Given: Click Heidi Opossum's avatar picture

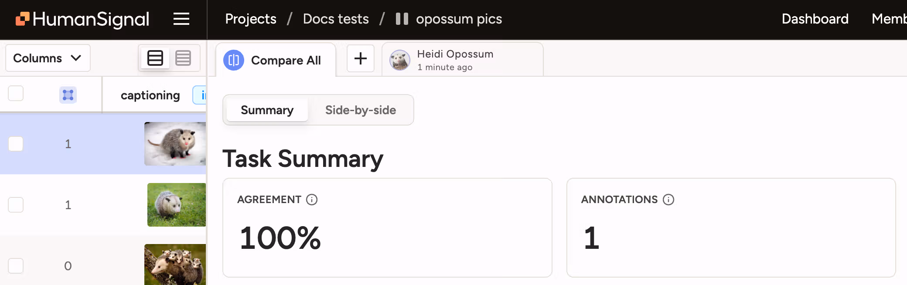Looking at the screenshot, I should (x=399, y=60).
